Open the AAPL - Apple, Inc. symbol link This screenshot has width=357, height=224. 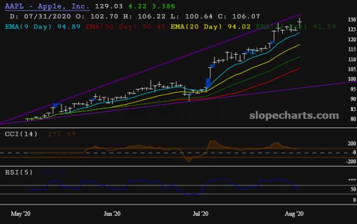47,6
